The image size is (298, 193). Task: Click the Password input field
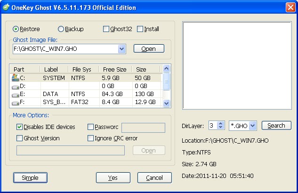[x=143, y=128]
